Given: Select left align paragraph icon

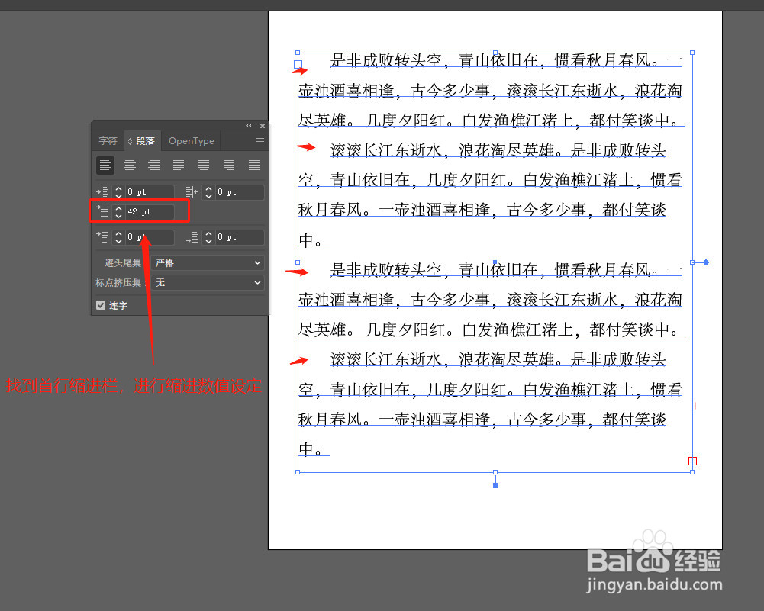Looking at the screenshot, I should (105, 166).
